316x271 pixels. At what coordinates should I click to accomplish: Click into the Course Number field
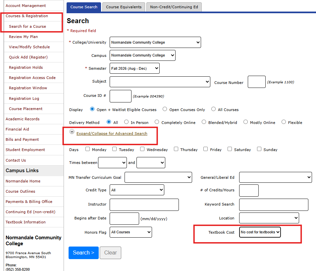[256, 82]
